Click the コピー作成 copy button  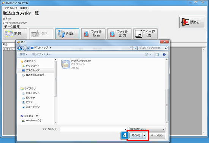coord(146,33)
